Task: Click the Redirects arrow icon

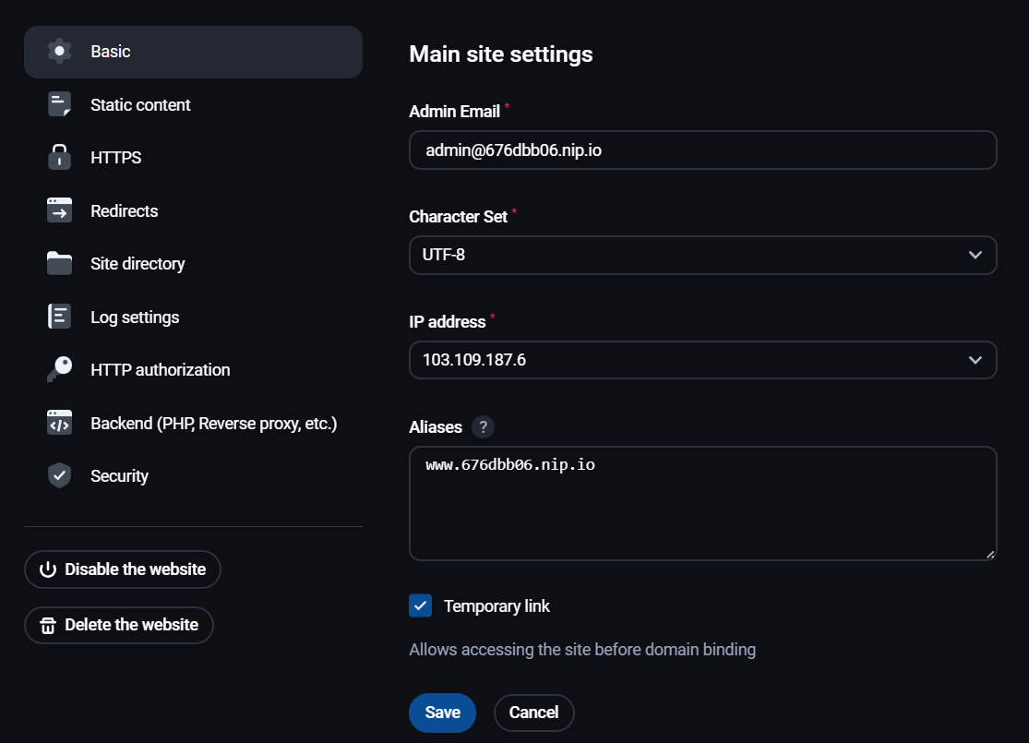Action: pyautogui.click(x=59, y=210)
